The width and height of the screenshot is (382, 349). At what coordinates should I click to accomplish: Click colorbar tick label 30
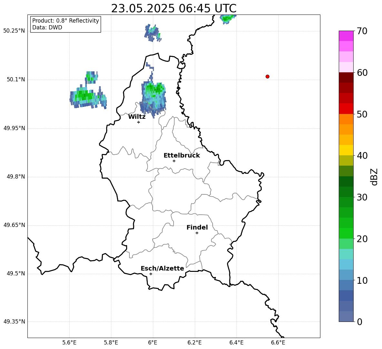click(x=362, y=197)
